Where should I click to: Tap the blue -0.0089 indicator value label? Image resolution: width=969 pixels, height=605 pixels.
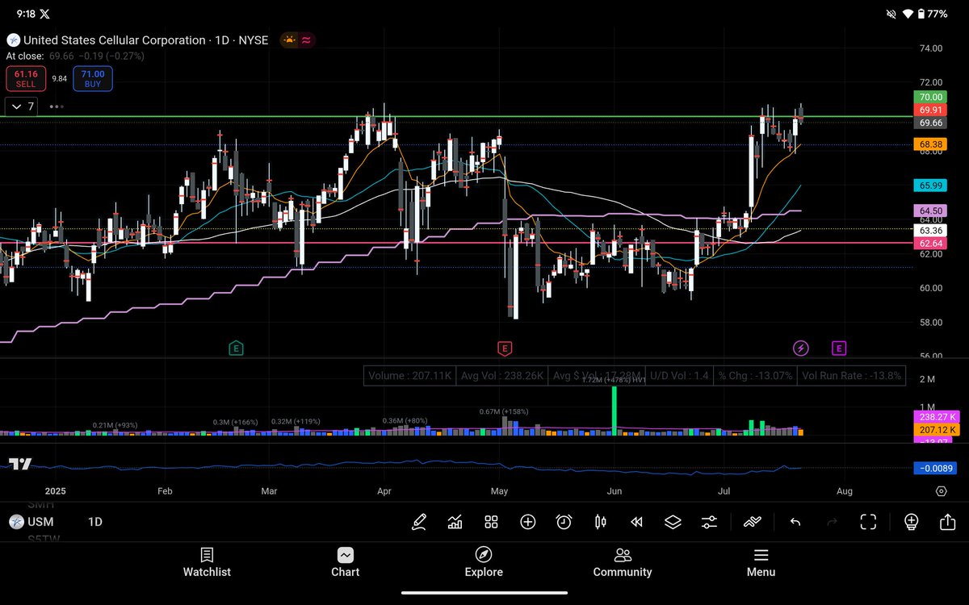tap(935, 468)
